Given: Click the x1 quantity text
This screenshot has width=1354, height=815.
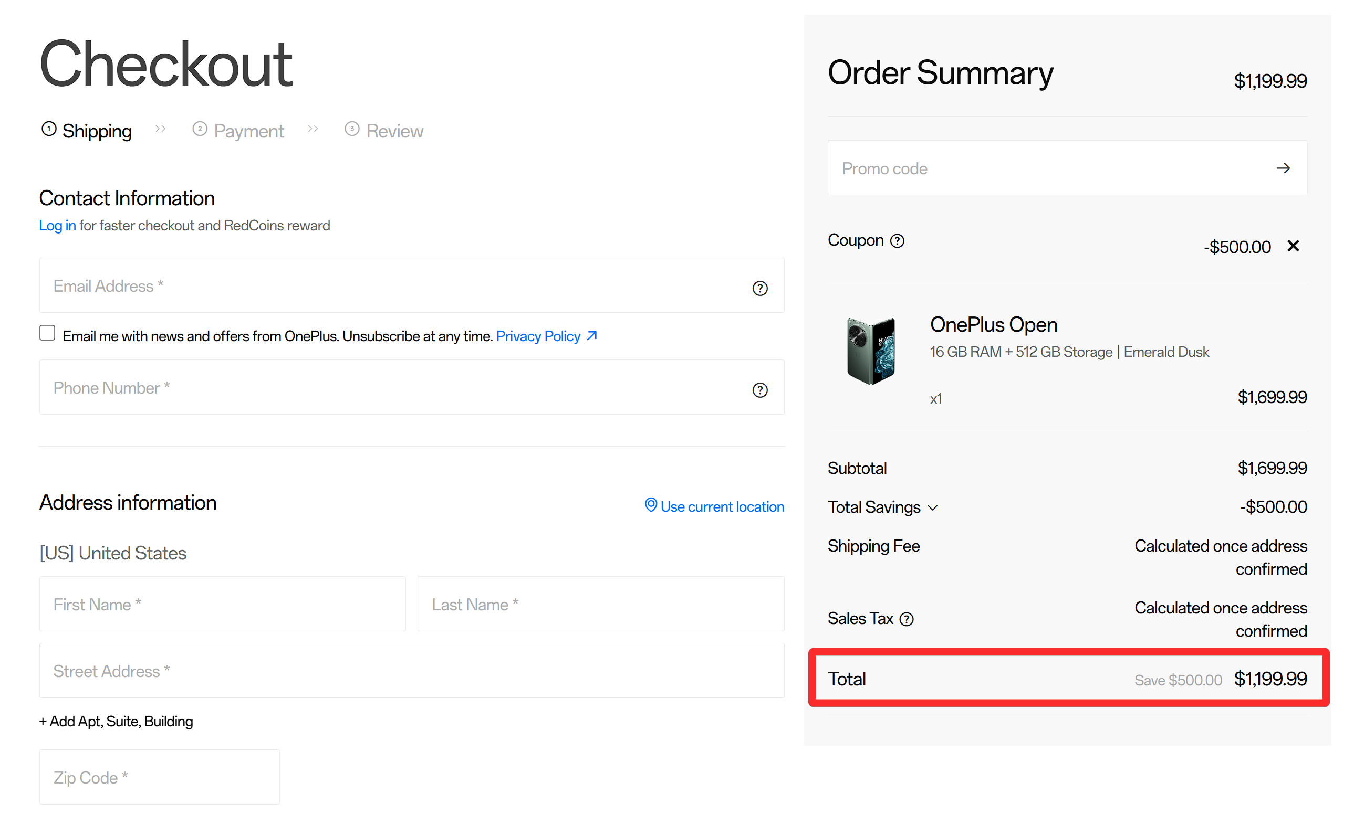Looking at the screenshot, I should (x=936, y=399).
